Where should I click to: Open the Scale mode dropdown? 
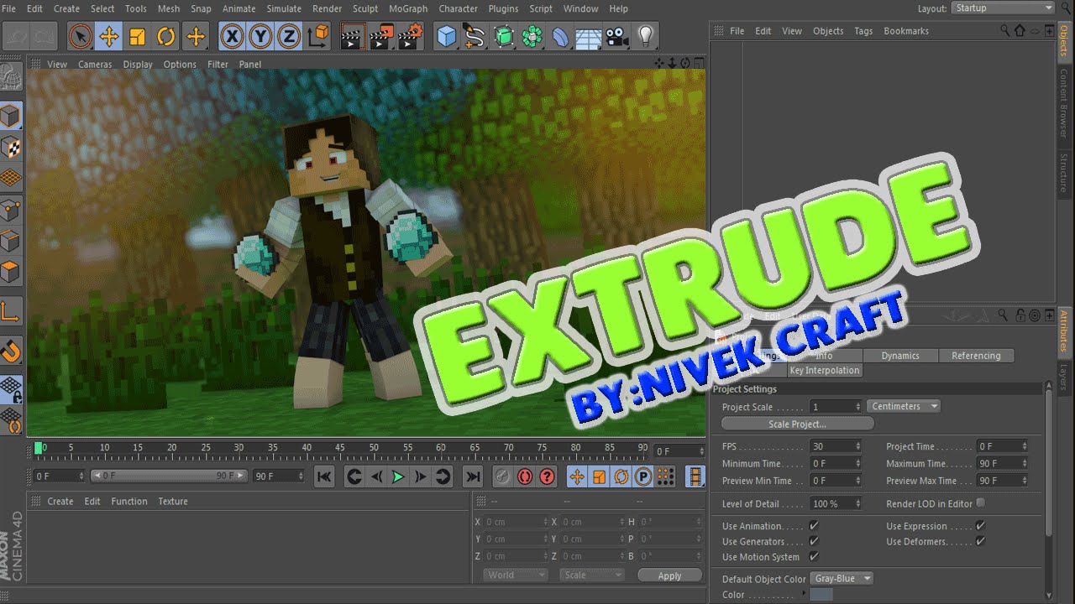(x=593, y=575)
